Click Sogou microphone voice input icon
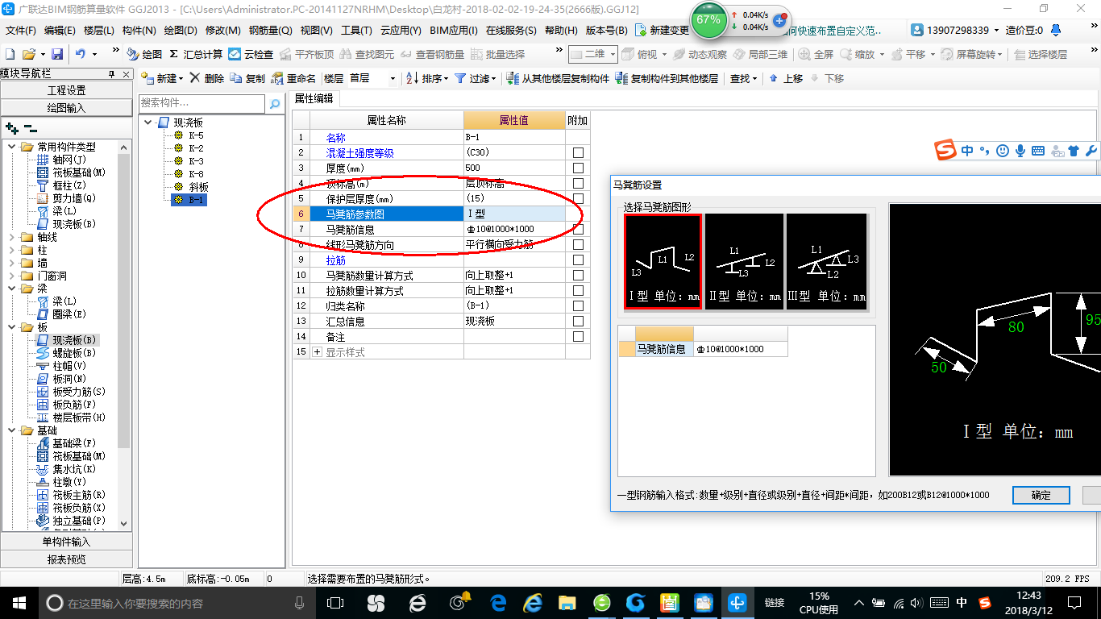Viewport: 1101px width, 619px height. [1020, 151]
